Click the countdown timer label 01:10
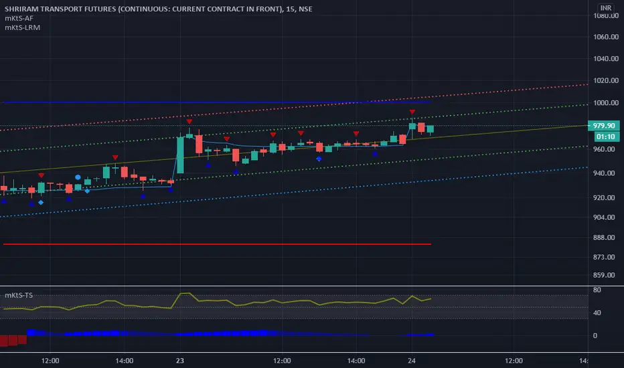This screenshot has width=624, height=368. 606,137
